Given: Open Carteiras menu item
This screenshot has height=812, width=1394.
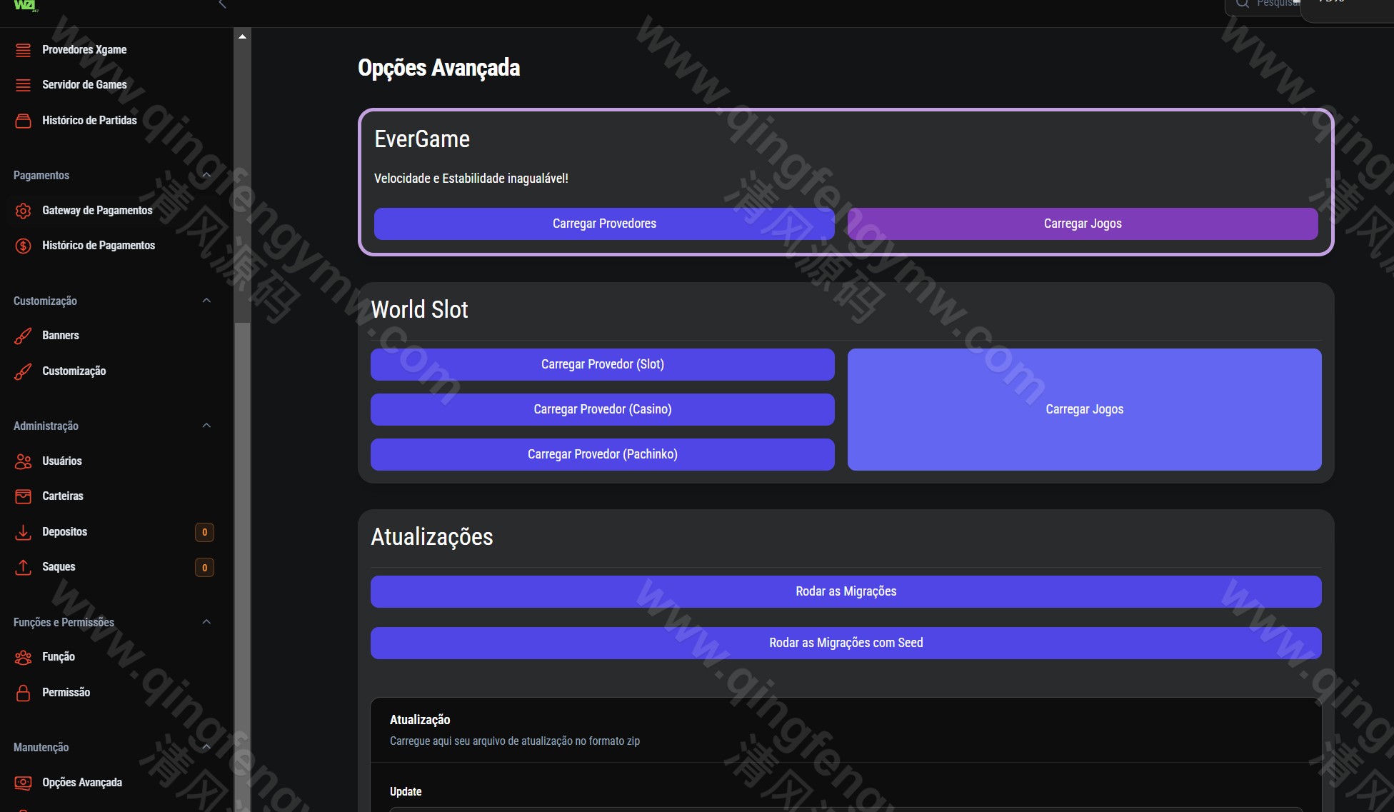Looking at the screenshot, I should click(63, 496).
